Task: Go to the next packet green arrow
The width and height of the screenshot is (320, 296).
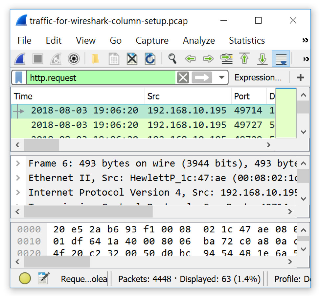Action: (x=208, y=59)
